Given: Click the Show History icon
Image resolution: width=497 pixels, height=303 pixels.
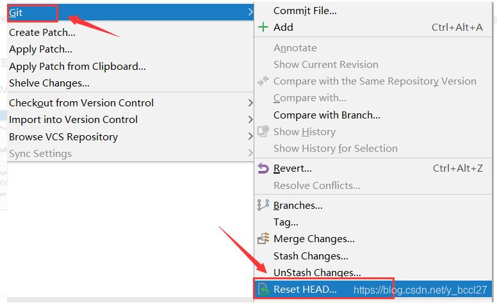Looking at the screenshot, I should point(263,131).
